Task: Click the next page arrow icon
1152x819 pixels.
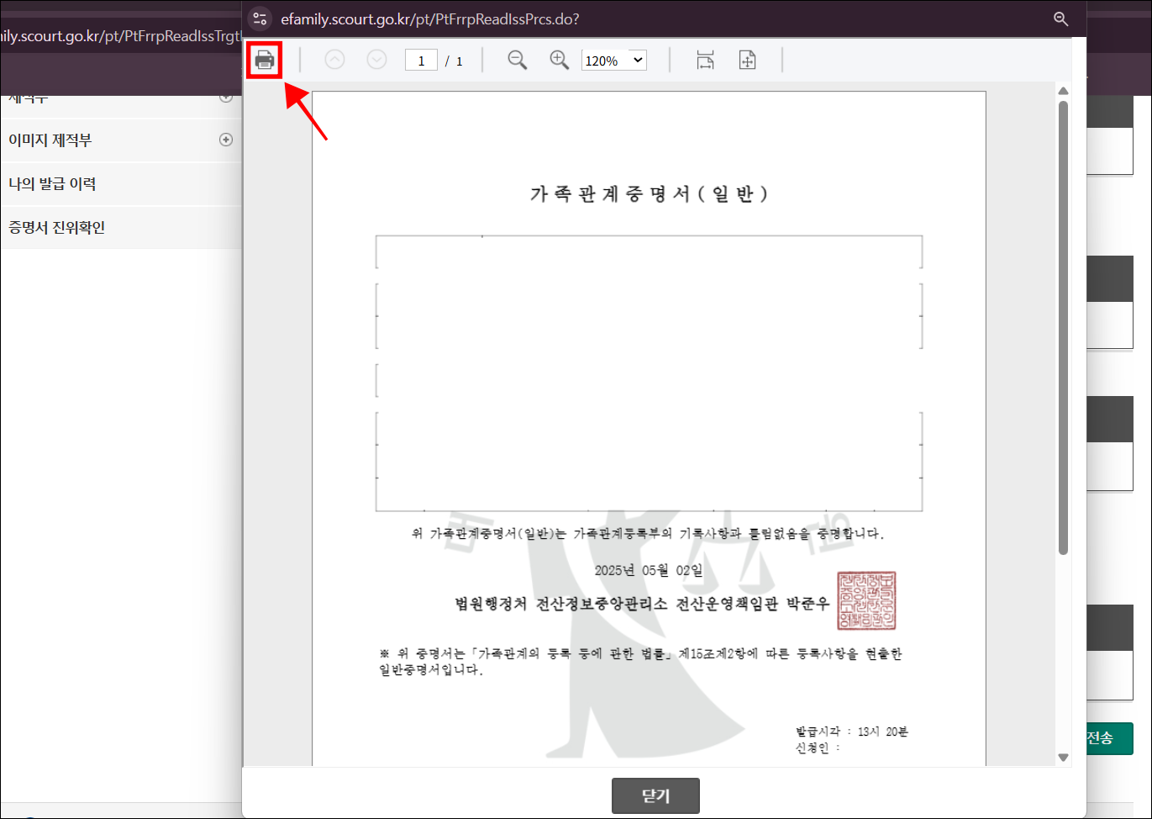Action: (x=376, y=60)
